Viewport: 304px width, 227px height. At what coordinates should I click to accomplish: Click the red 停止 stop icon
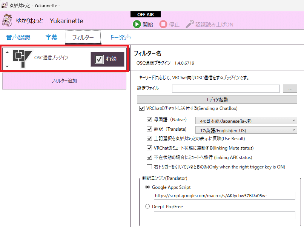coord(163,24)
